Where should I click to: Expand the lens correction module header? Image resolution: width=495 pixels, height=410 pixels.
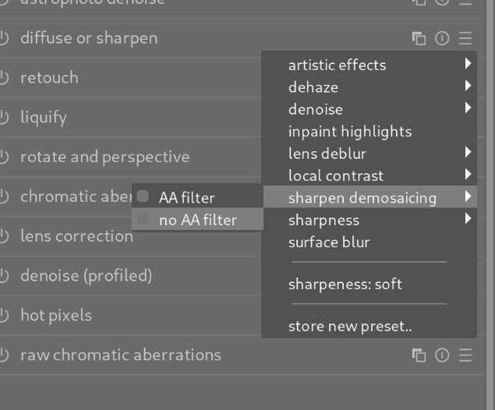click(76, 236)
